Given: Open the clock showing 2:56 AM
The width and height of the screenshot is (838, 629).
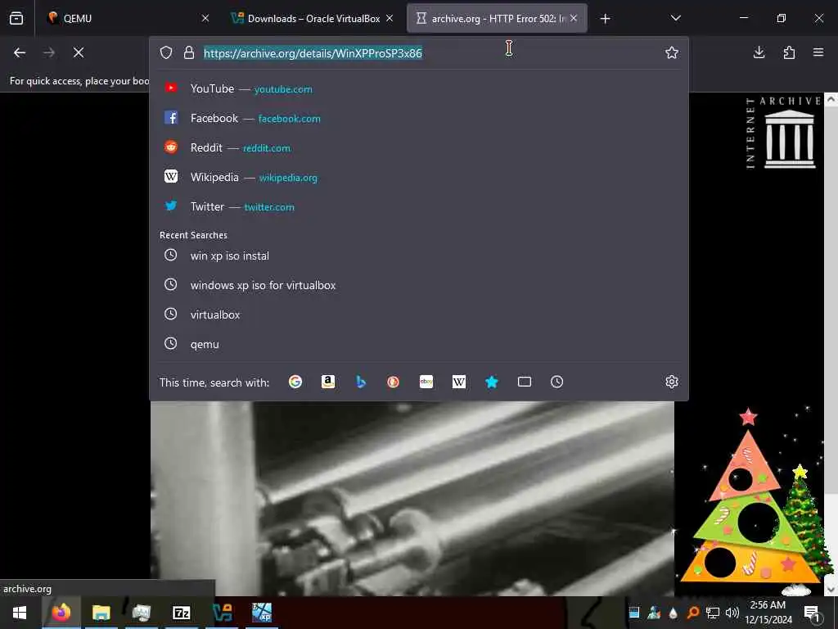Looking at the screenshot, I should tap(768, 613).
